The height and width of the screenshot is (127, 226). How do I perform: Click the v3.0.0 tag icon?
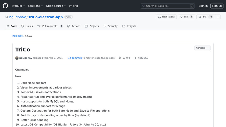click(x=120, y=58)
